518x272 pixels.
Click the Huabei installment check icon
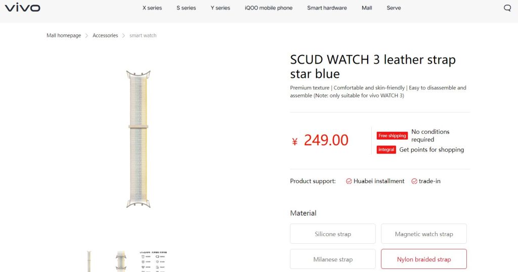pyautogui.click(x=349, y=181)
